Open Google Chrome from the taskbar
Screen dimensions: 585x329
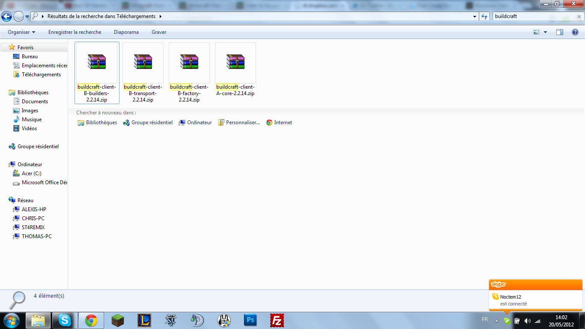[x=91, y=320]
